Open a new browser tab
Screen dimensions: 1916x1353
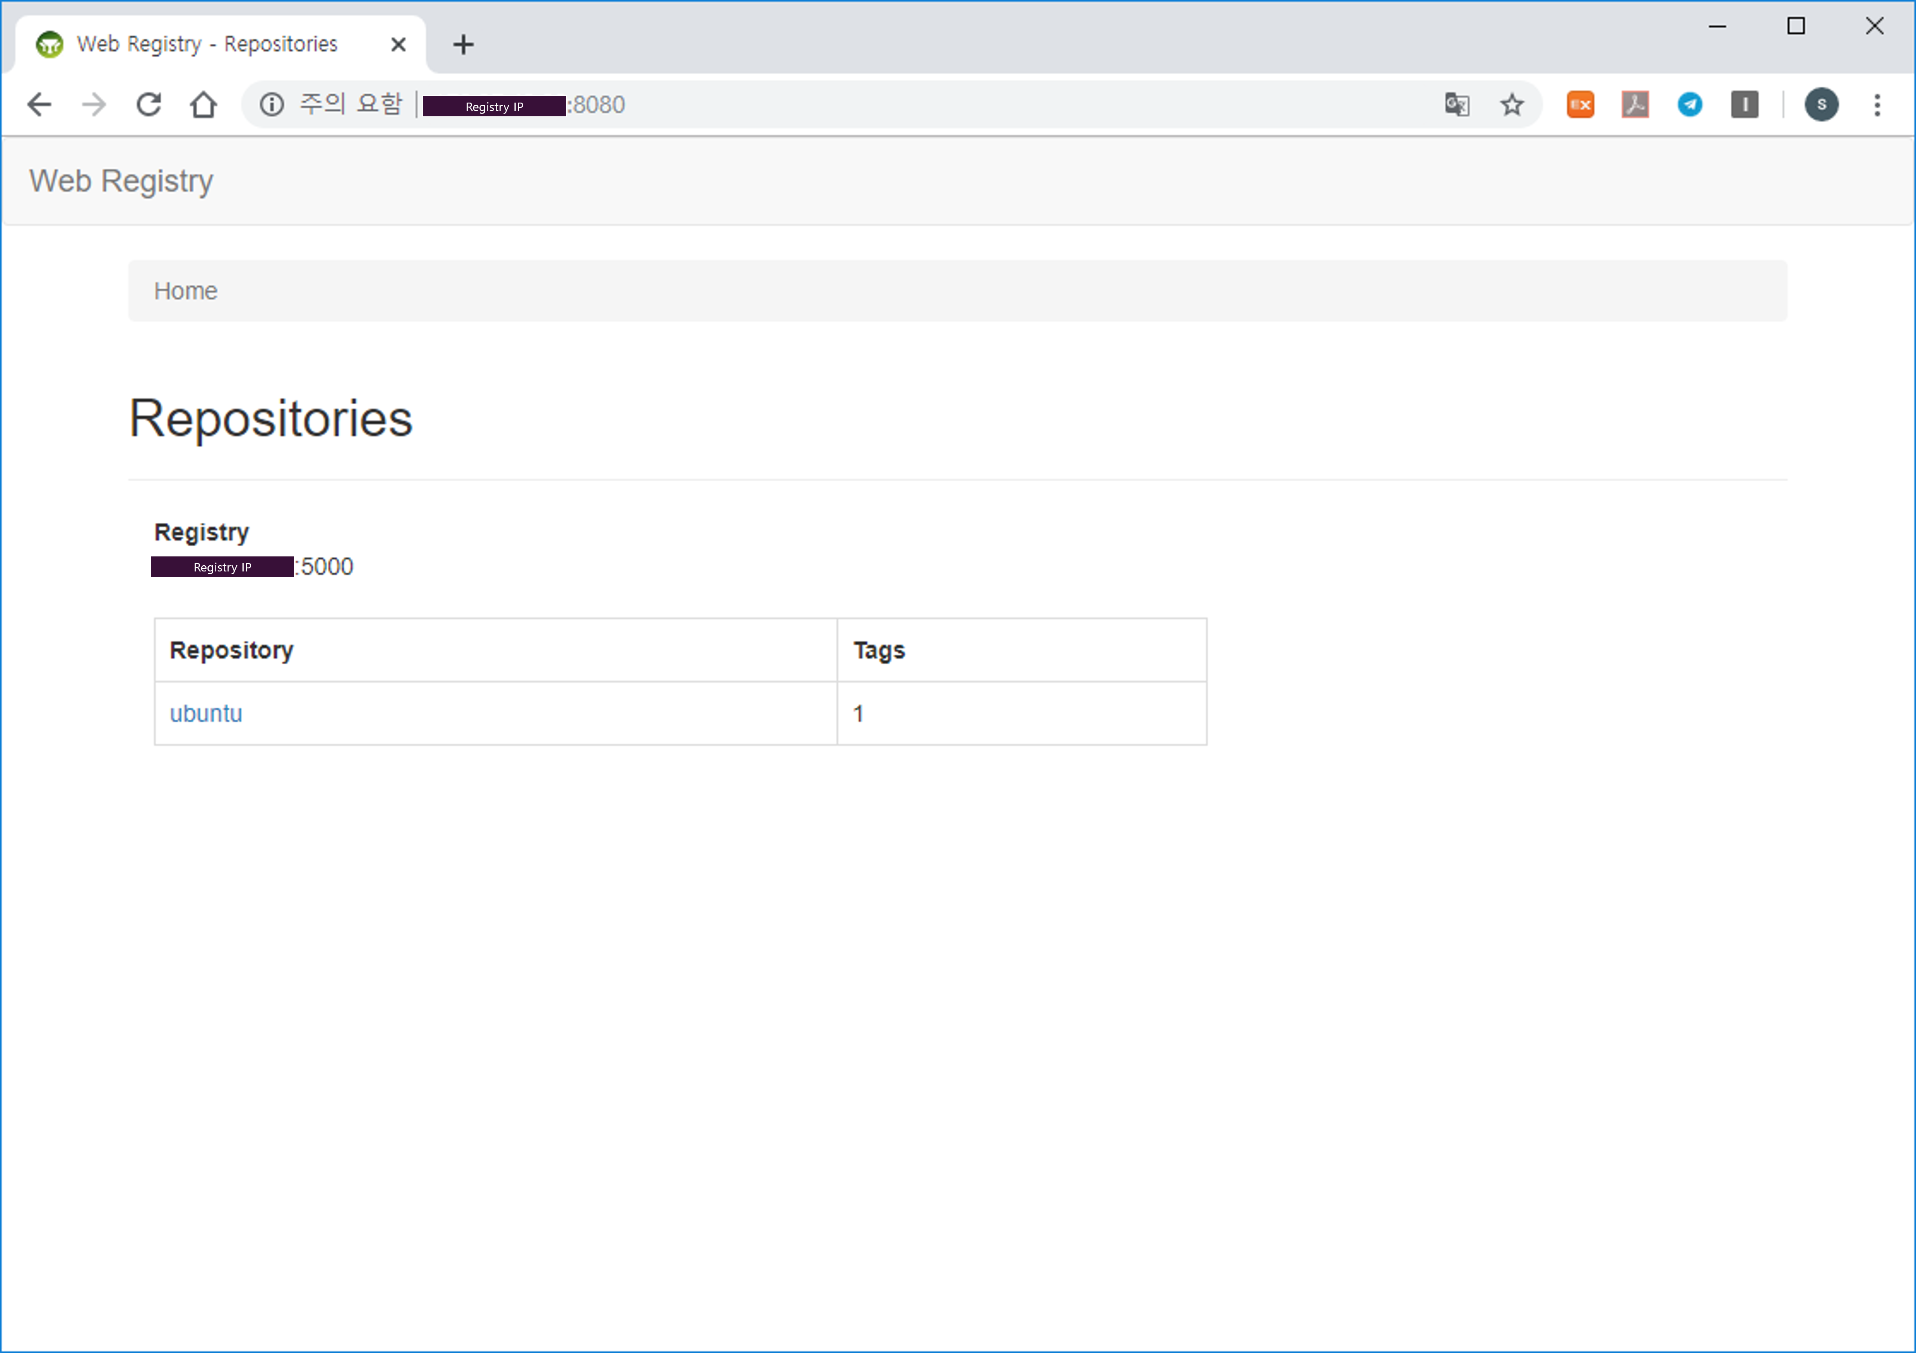click(463, 44)
